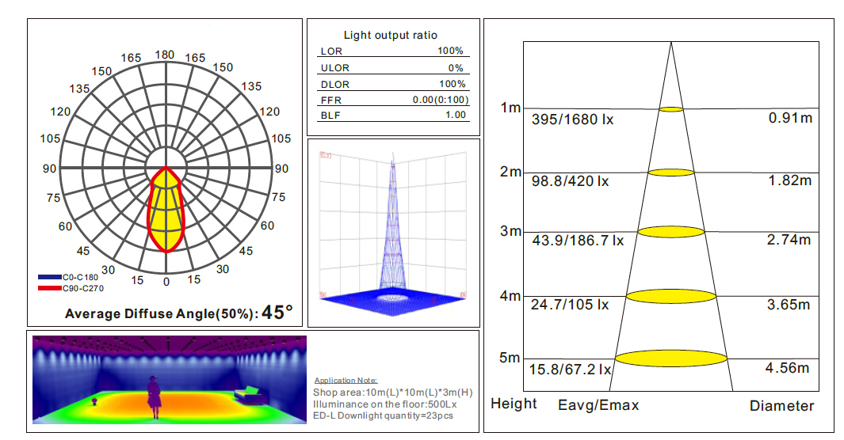Click the 395/1680 lx illuminance value
844x440 pixels.
click(x=572, y=119)
